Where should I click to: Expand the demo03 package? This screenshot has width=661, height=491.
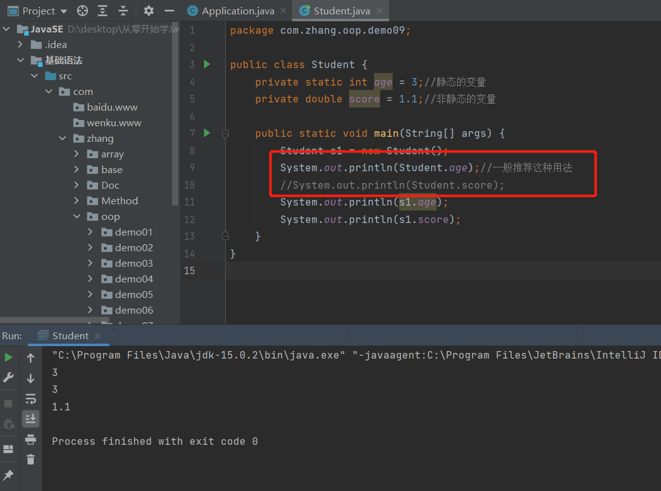[x=90, y=263]
